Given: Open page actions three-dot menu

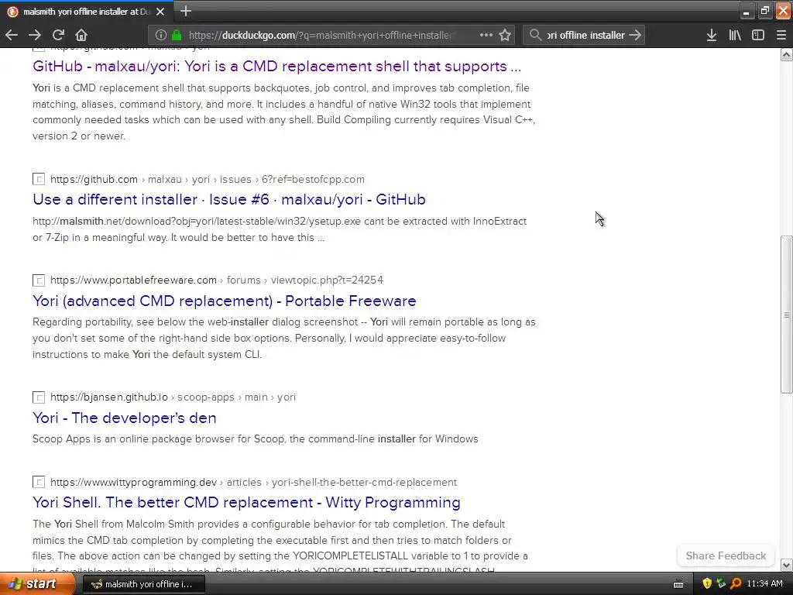Looking at the screenshot, I should [486, 35].
